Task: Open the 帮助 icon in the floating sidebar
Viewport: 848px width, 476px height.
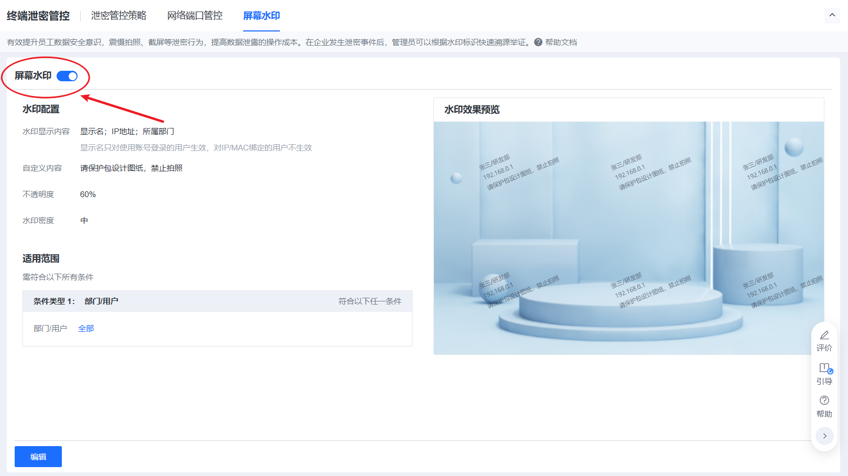Action: coord(824,401)
